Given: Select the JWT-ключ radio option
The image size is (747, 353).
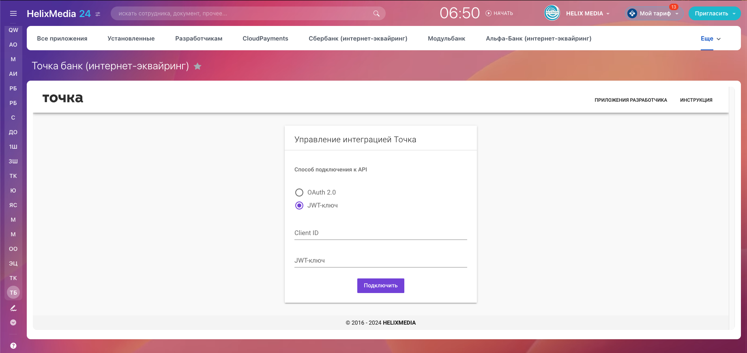Looking at the screenshot, I should 299,205.
